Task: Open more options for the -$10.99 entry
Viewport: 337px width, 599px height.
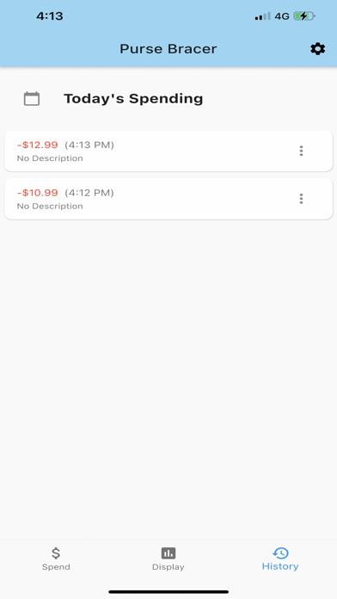Action: point(301,199)
